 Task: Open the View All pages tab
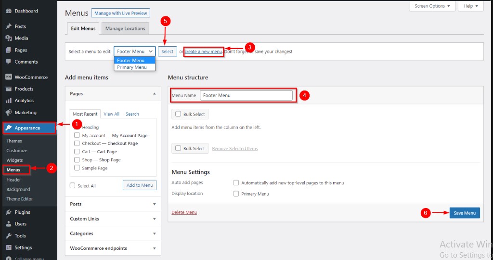(x=111, y=114)
